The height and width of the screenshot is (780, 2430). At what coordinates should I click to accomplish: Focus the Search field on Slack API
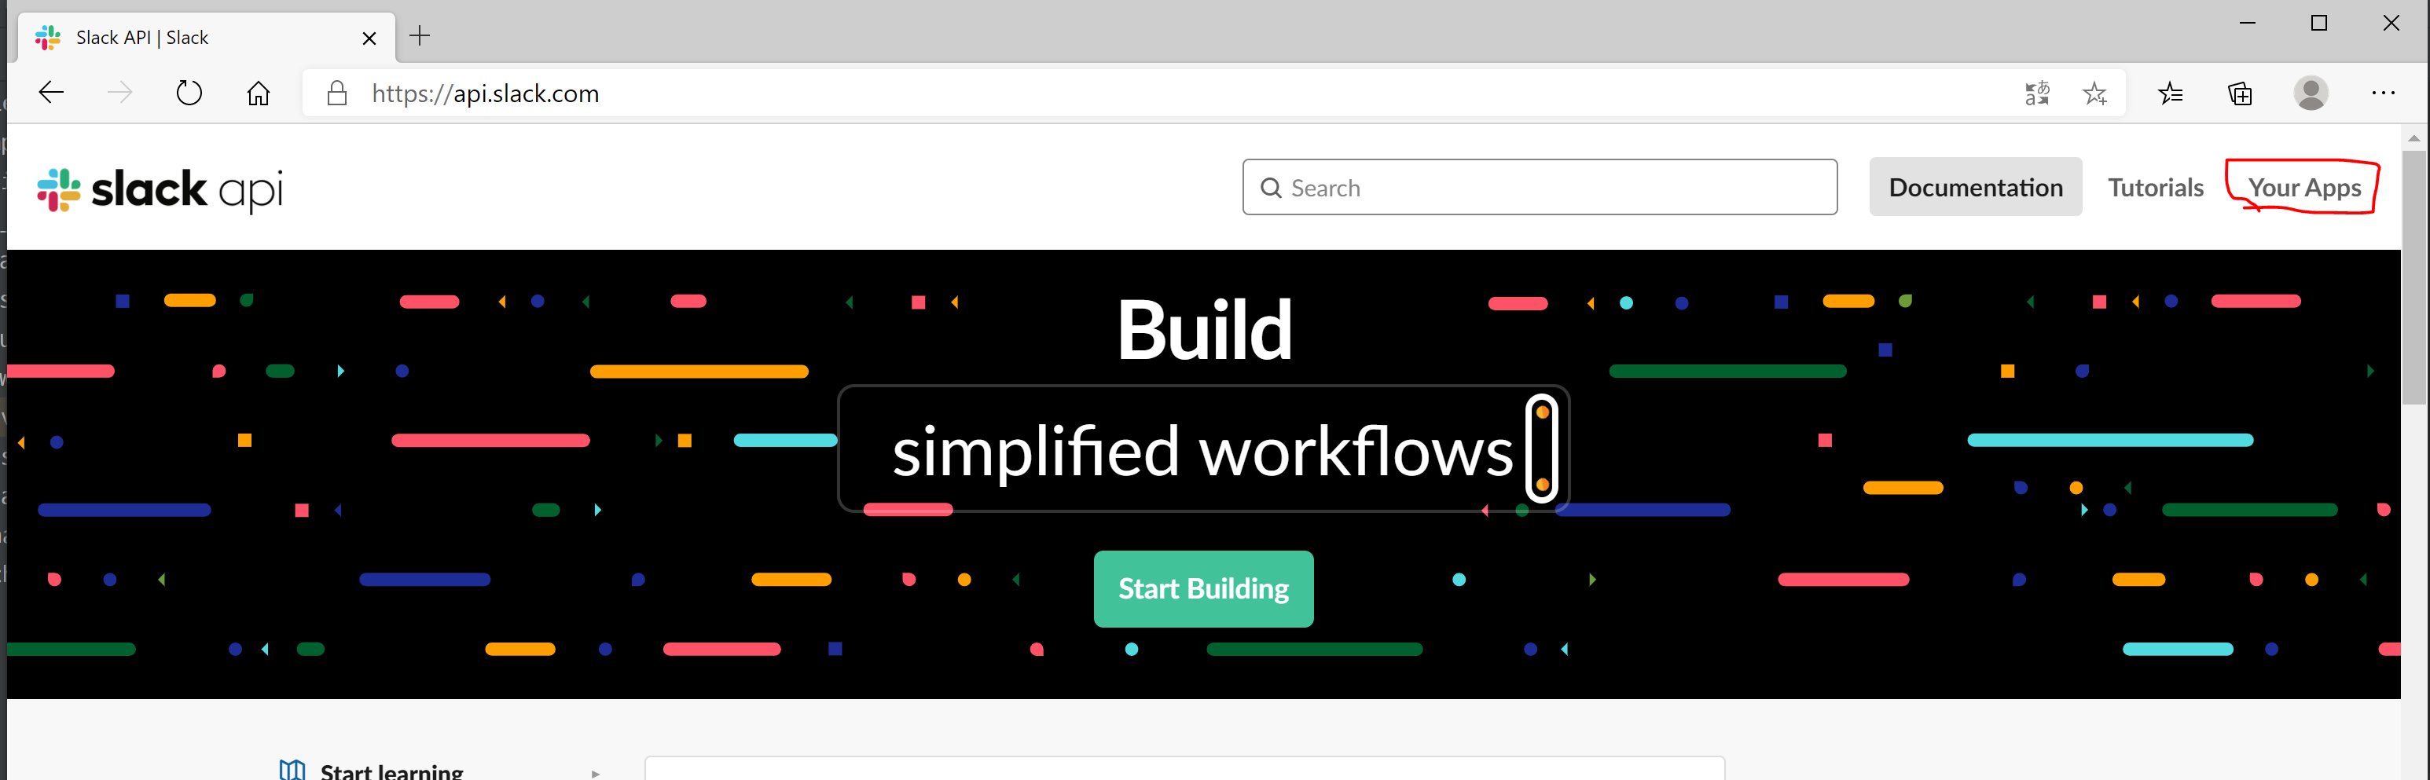tap(1540, 187)
